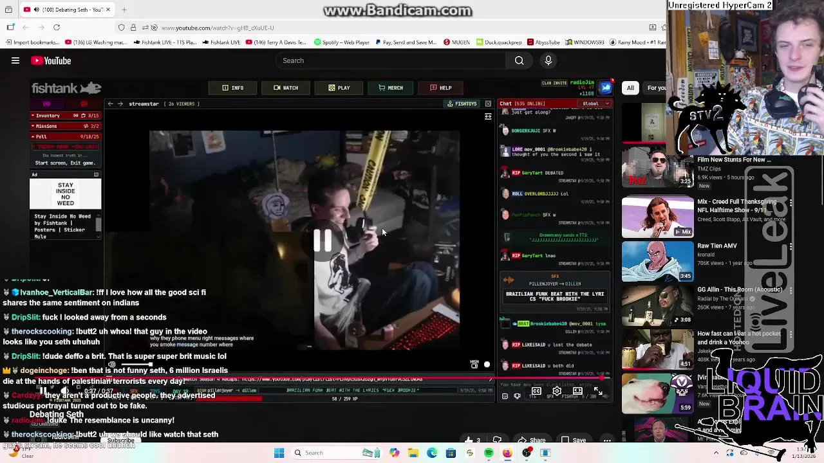
Task: Like the video with thumbs up
Action: coord(473,440)
